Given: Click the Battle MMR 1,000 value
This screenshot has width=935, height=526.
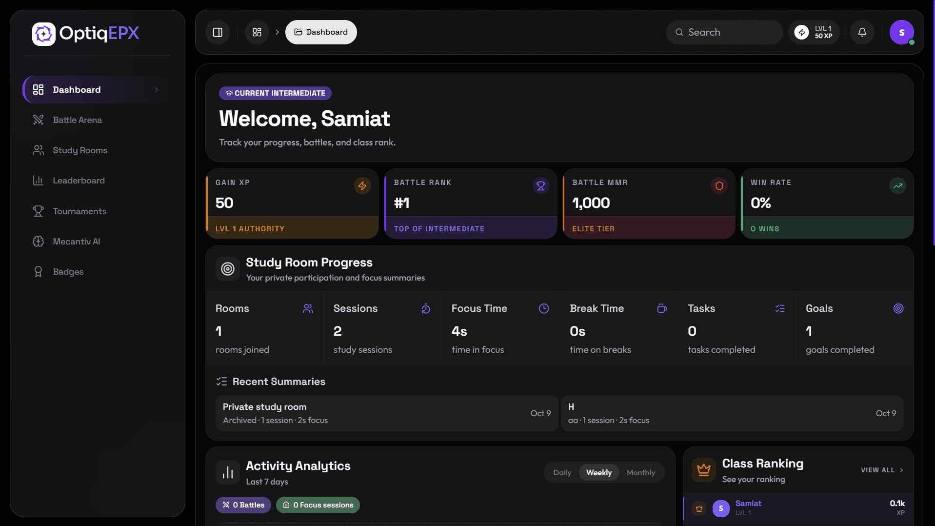Looking at the screenshot, I should [x=591, y=203].
